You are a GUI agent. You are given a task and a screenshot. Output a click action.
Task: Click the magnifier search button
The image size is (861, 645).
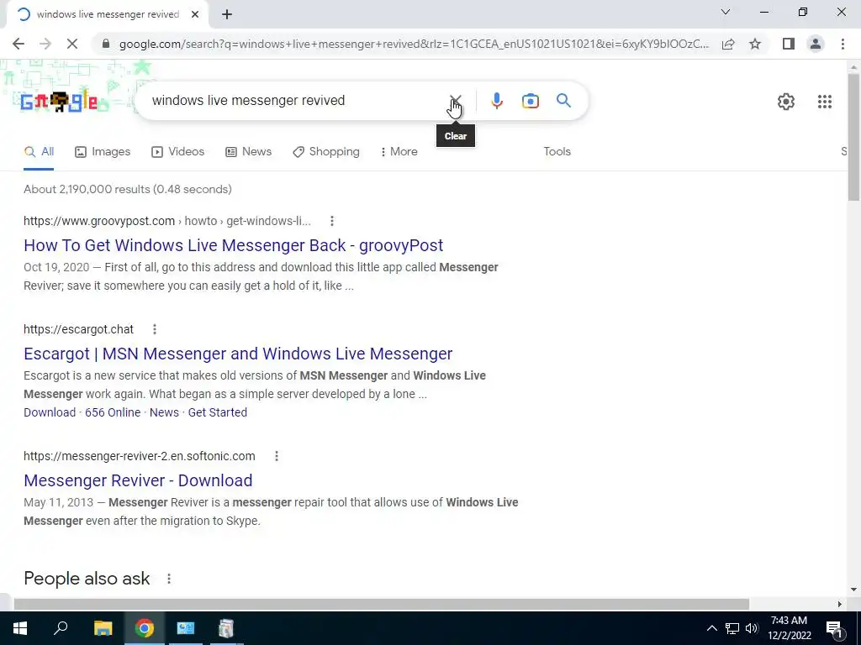563,101
